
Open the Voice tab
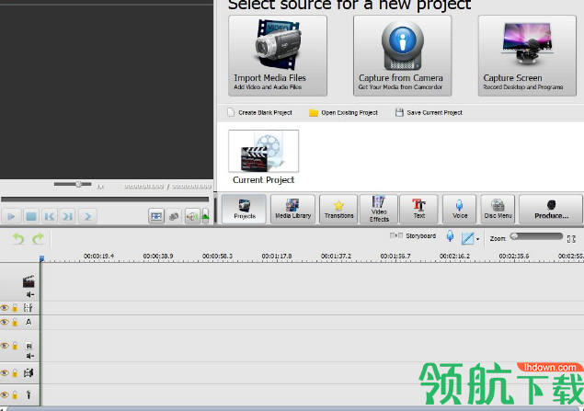(459, 210)
